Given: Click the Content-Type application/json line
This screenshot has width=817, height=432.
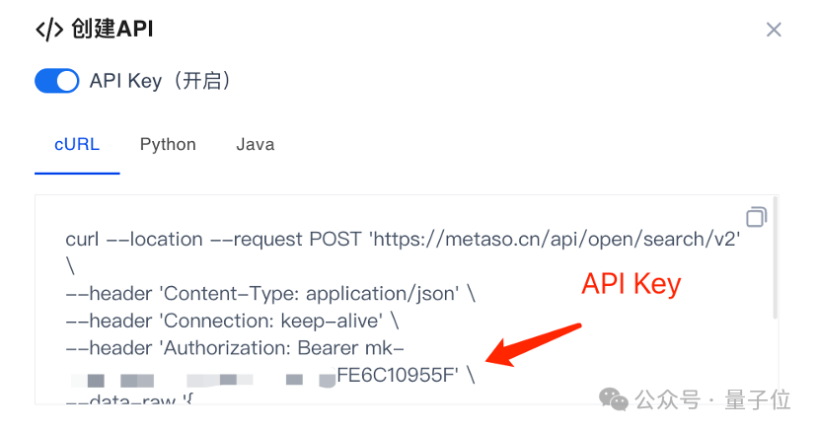Looking at the screenshot, I should (x=270, y=293).
